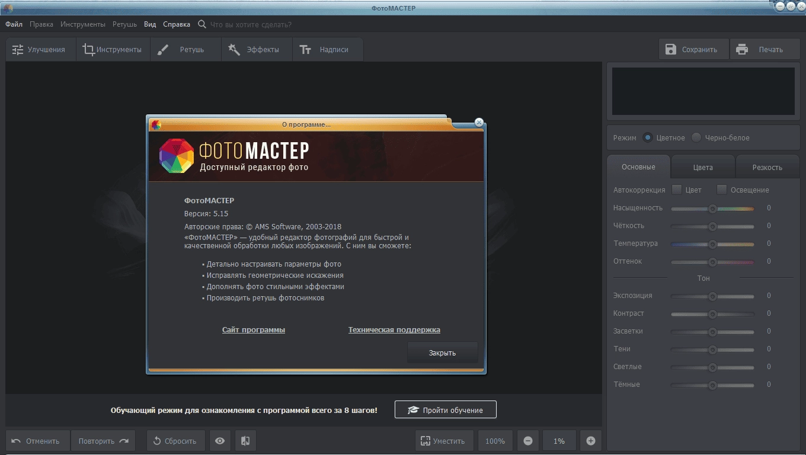This screenshot has height=455, width=806.
Task: Click the Сбросить reset button
Action: [x=175, y=441]
